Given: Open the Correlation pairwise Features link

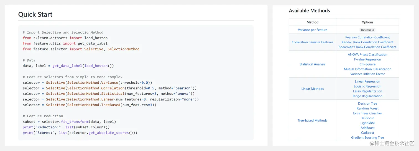Looking at the screenshot, I should 312,42.
